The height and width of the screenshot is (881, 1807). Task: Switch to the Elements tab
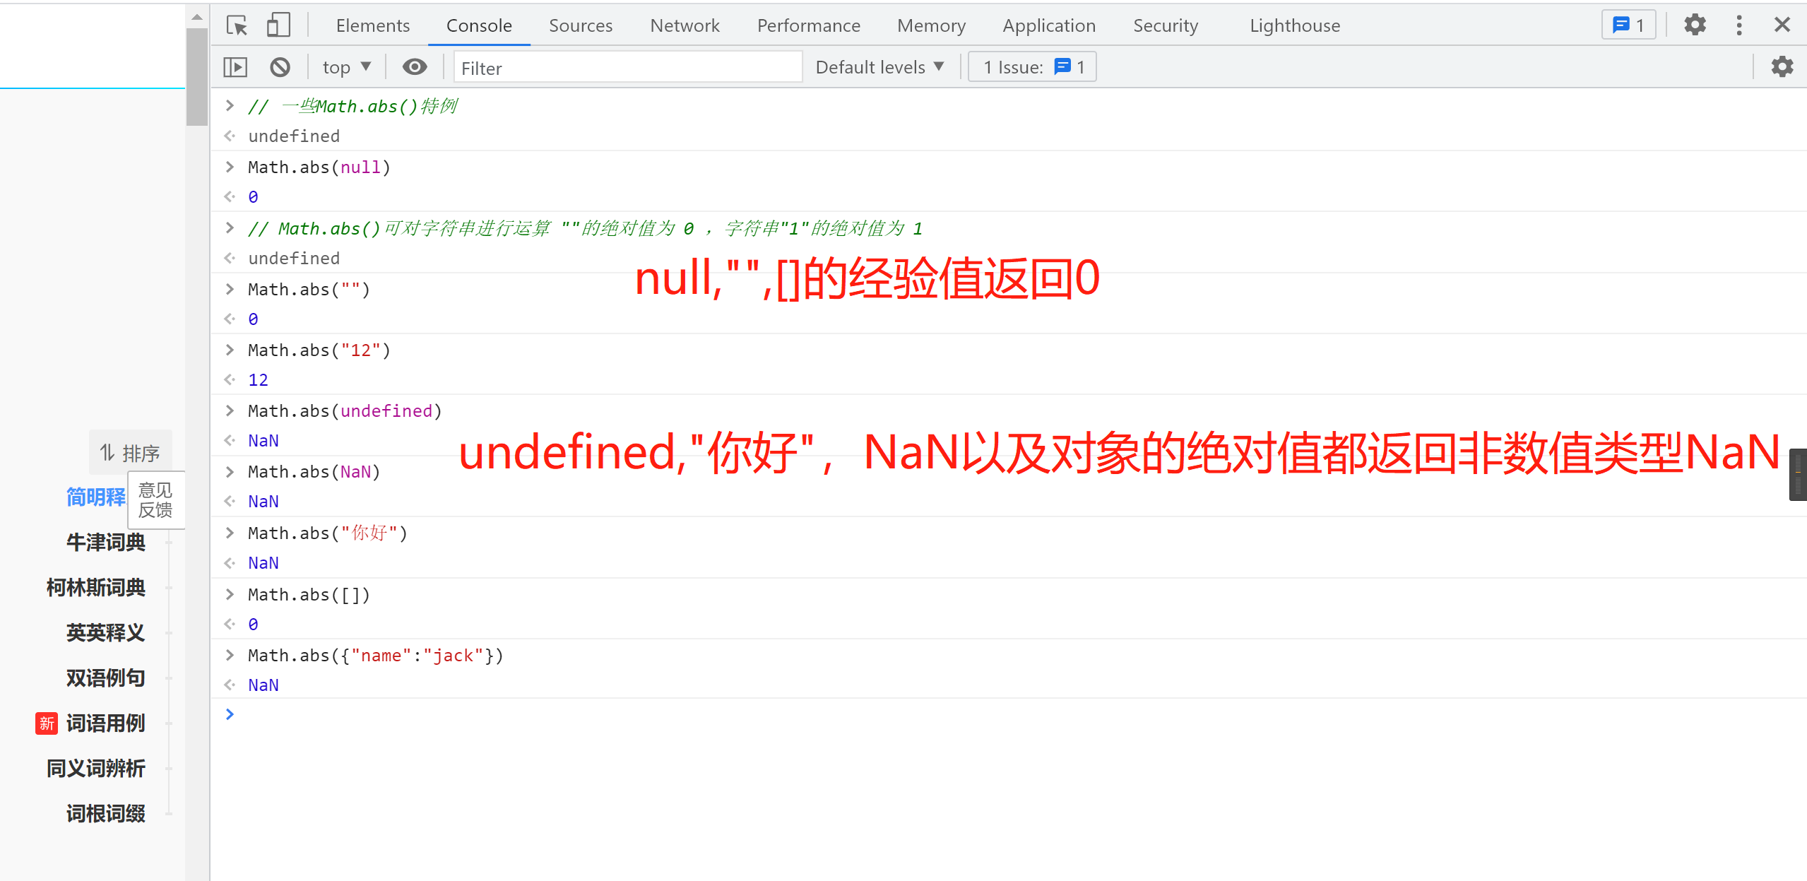372,25
